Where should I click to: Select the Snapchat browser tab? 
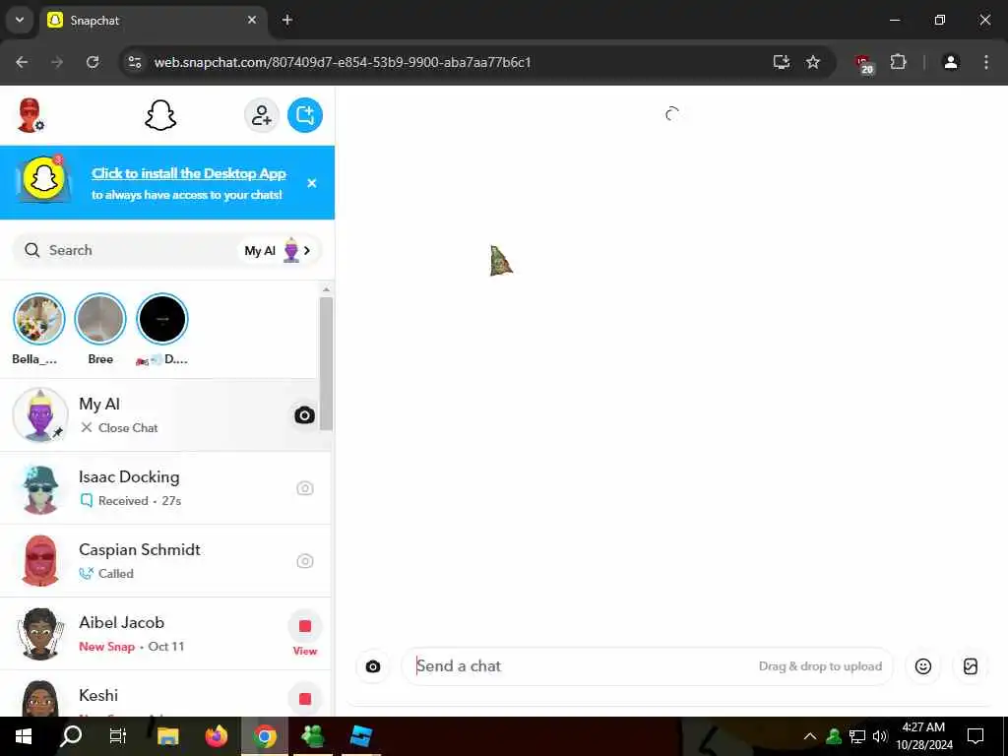tap(153, 20)
